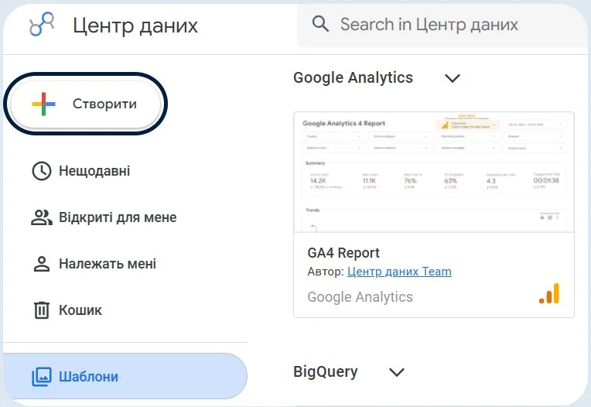Click the trash bin icon beside Кошик

(42, 310)
